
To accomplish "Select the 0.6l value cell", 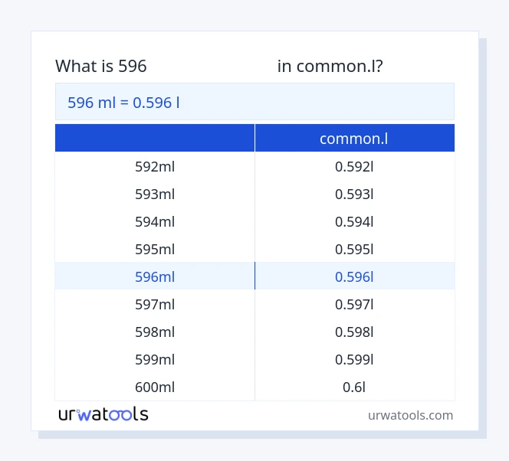I will (x=354, y=387).
